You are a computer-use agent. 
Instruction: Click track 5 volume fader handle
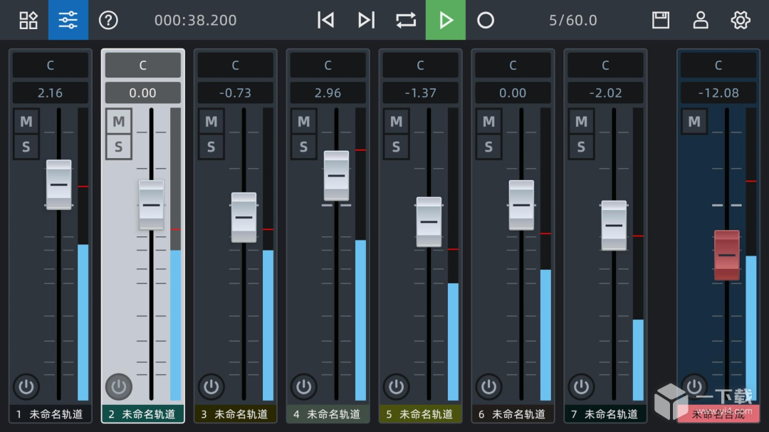point(429,221)
